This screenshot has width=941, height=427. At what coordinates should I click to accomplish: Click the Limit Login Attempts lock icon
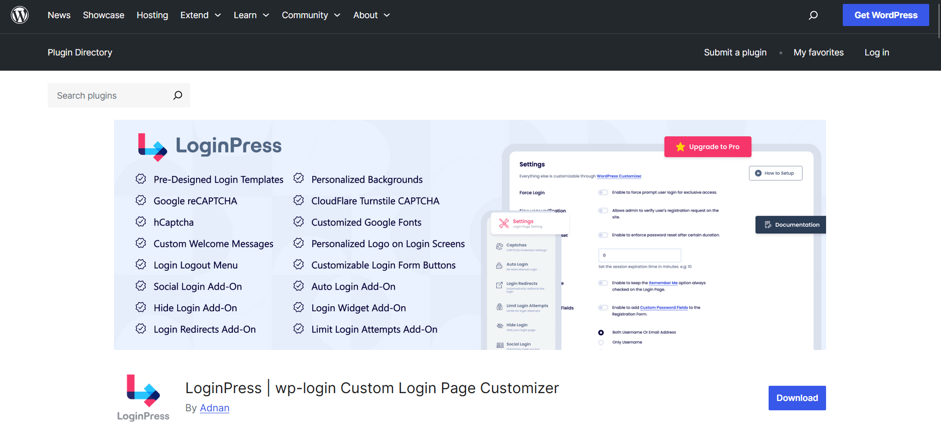pos(499,307)
